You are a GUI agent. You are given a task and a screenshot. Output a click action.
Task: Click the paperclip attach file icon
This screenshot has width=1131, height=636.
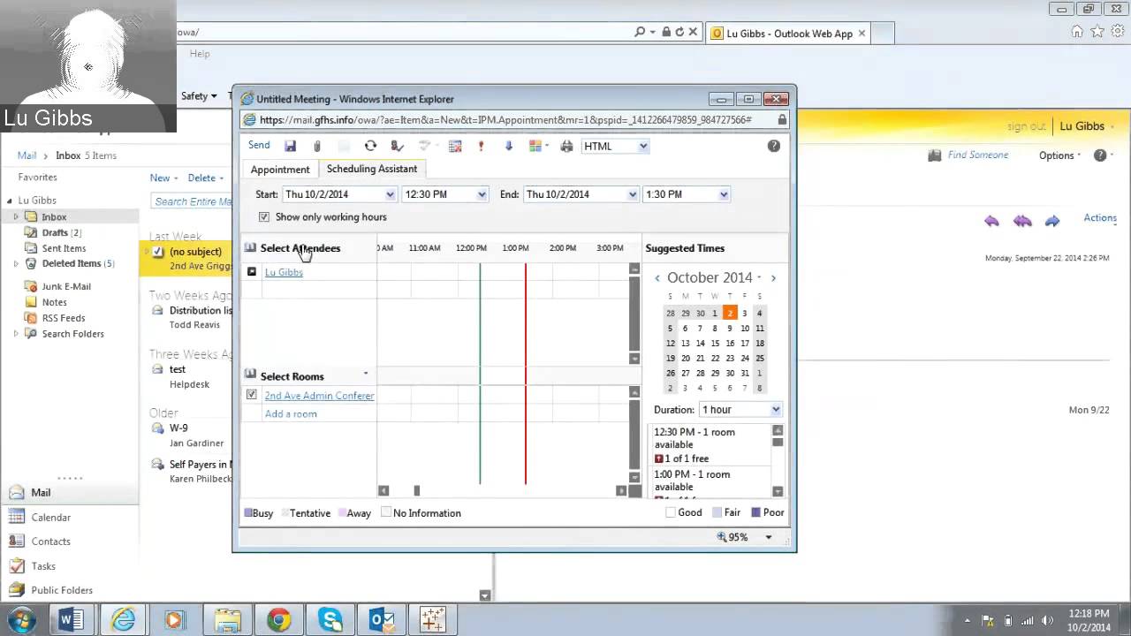pos(317,146)
